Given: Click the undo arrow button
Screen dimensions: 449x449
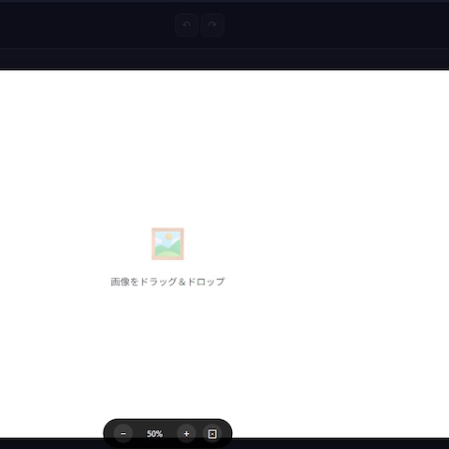Looking at the screenshot, I should click(x=187, y=25).
